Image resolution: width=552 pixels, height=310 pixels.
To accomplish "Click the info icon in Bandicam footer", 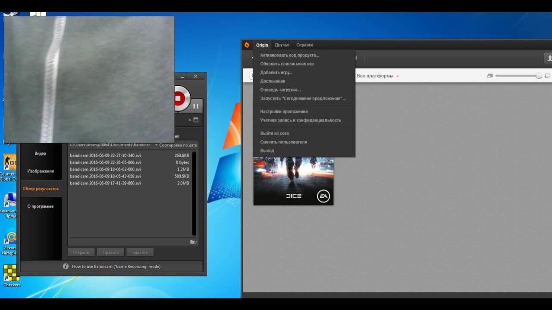I will 66,267.
